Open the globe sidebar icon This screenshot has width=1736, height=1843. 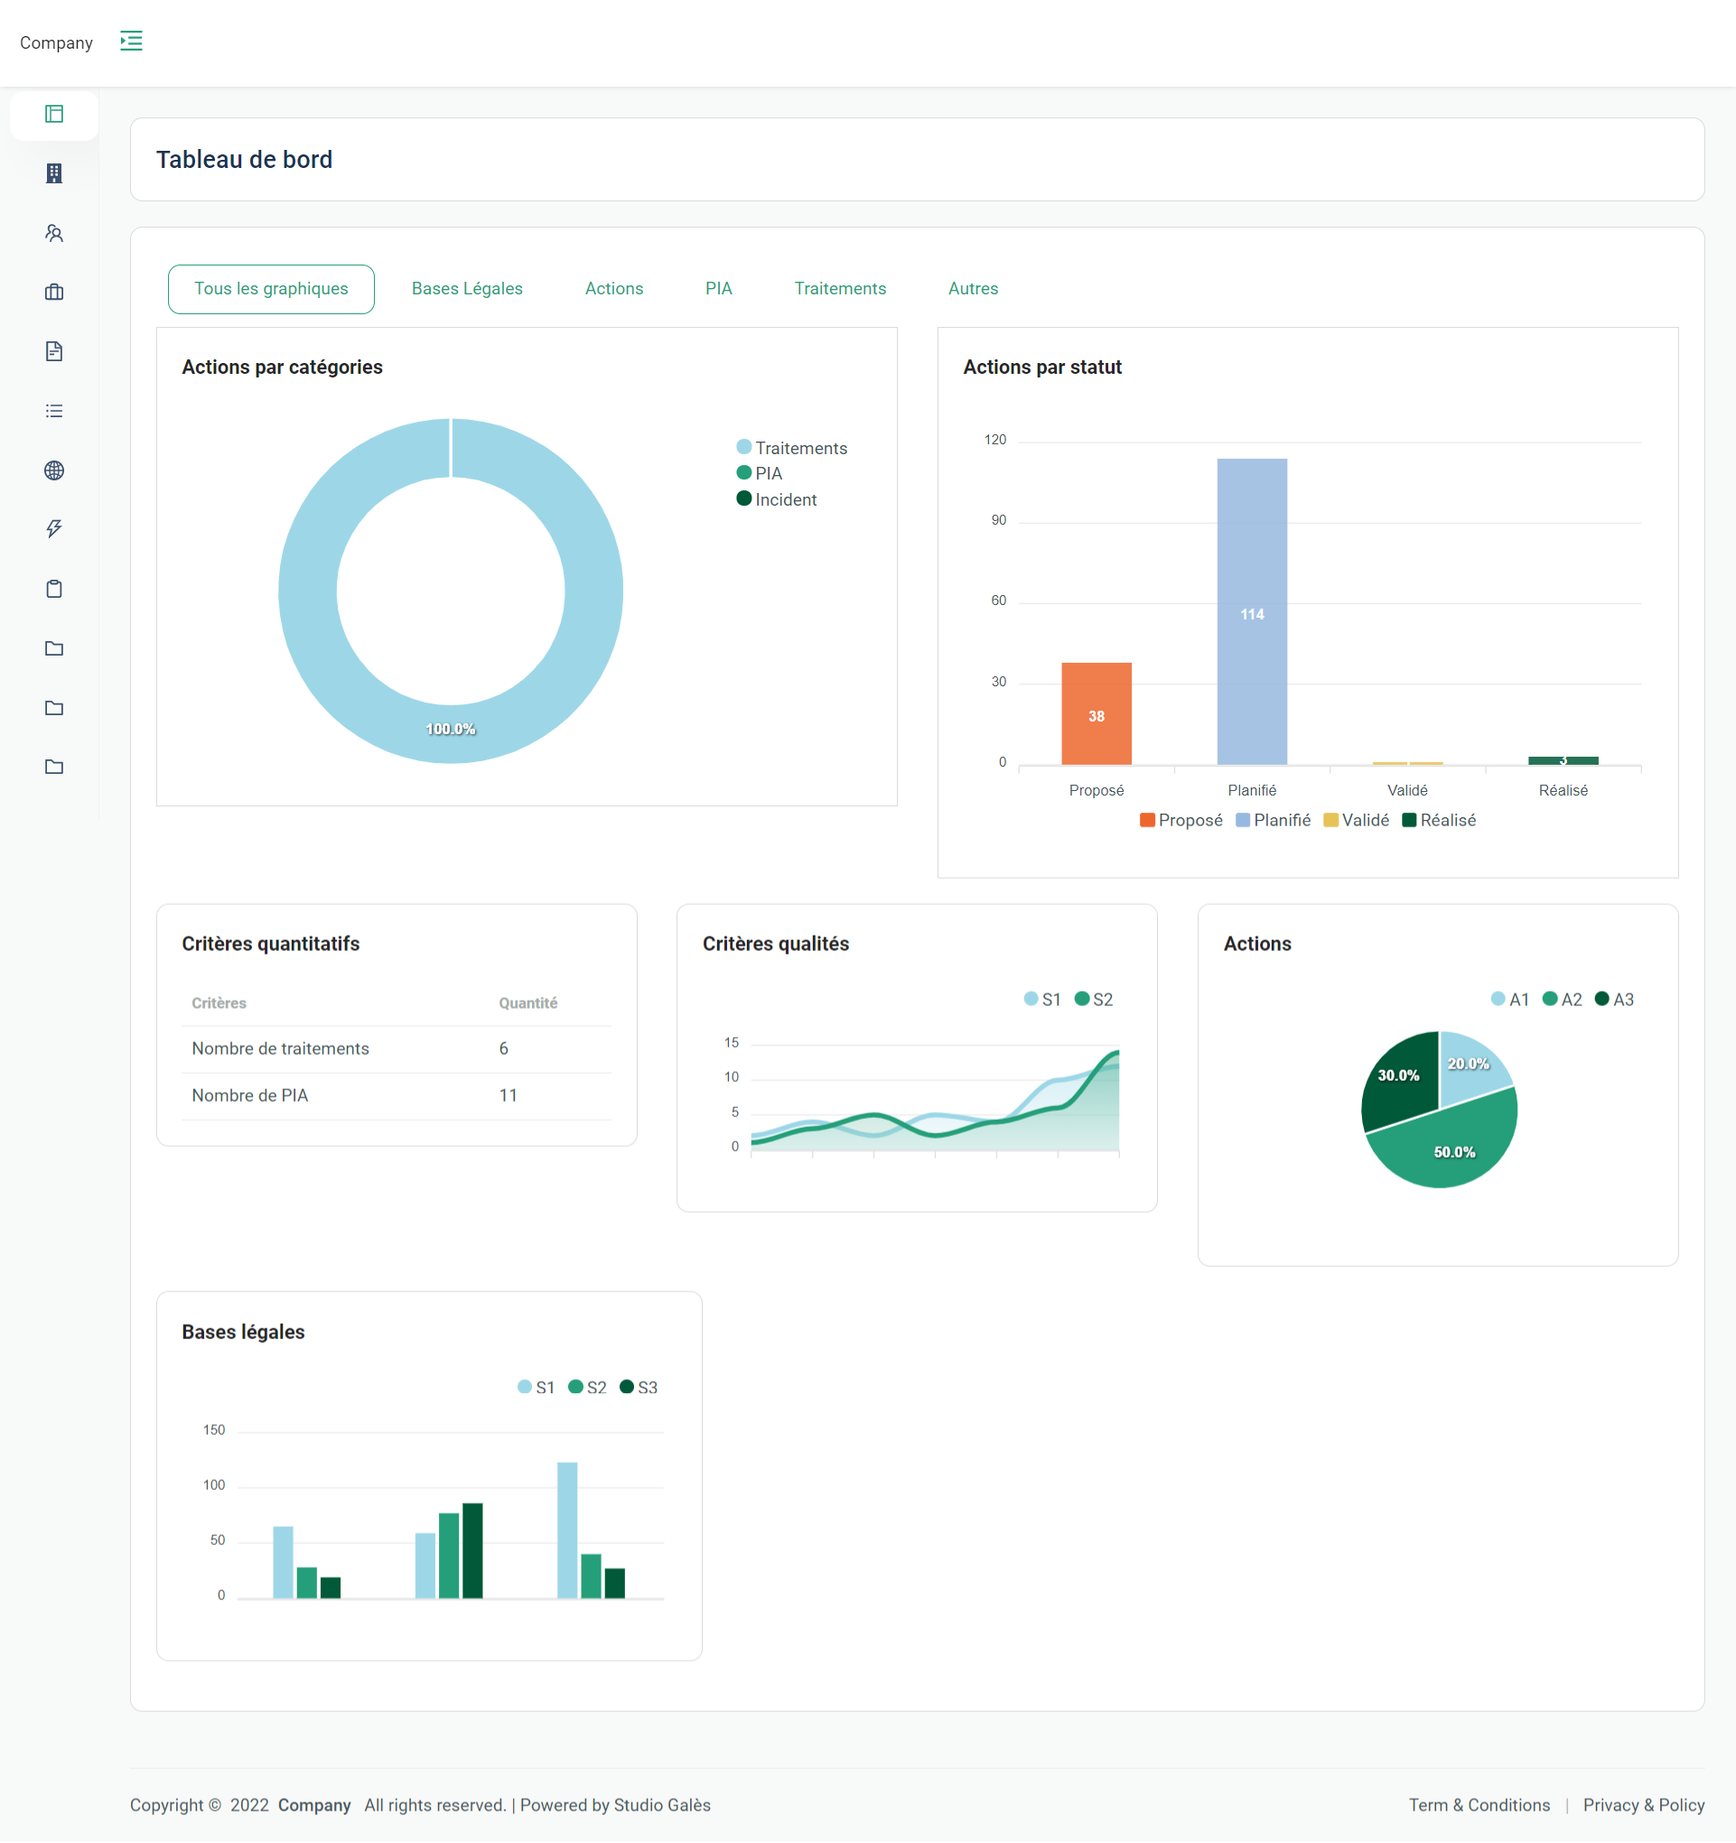click(54, 470)
